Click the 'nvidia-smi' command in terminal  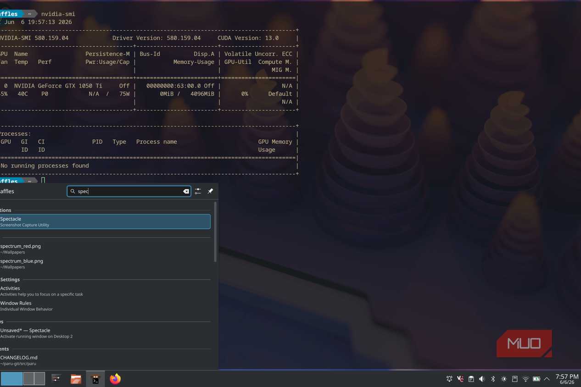tap(58, 14)
